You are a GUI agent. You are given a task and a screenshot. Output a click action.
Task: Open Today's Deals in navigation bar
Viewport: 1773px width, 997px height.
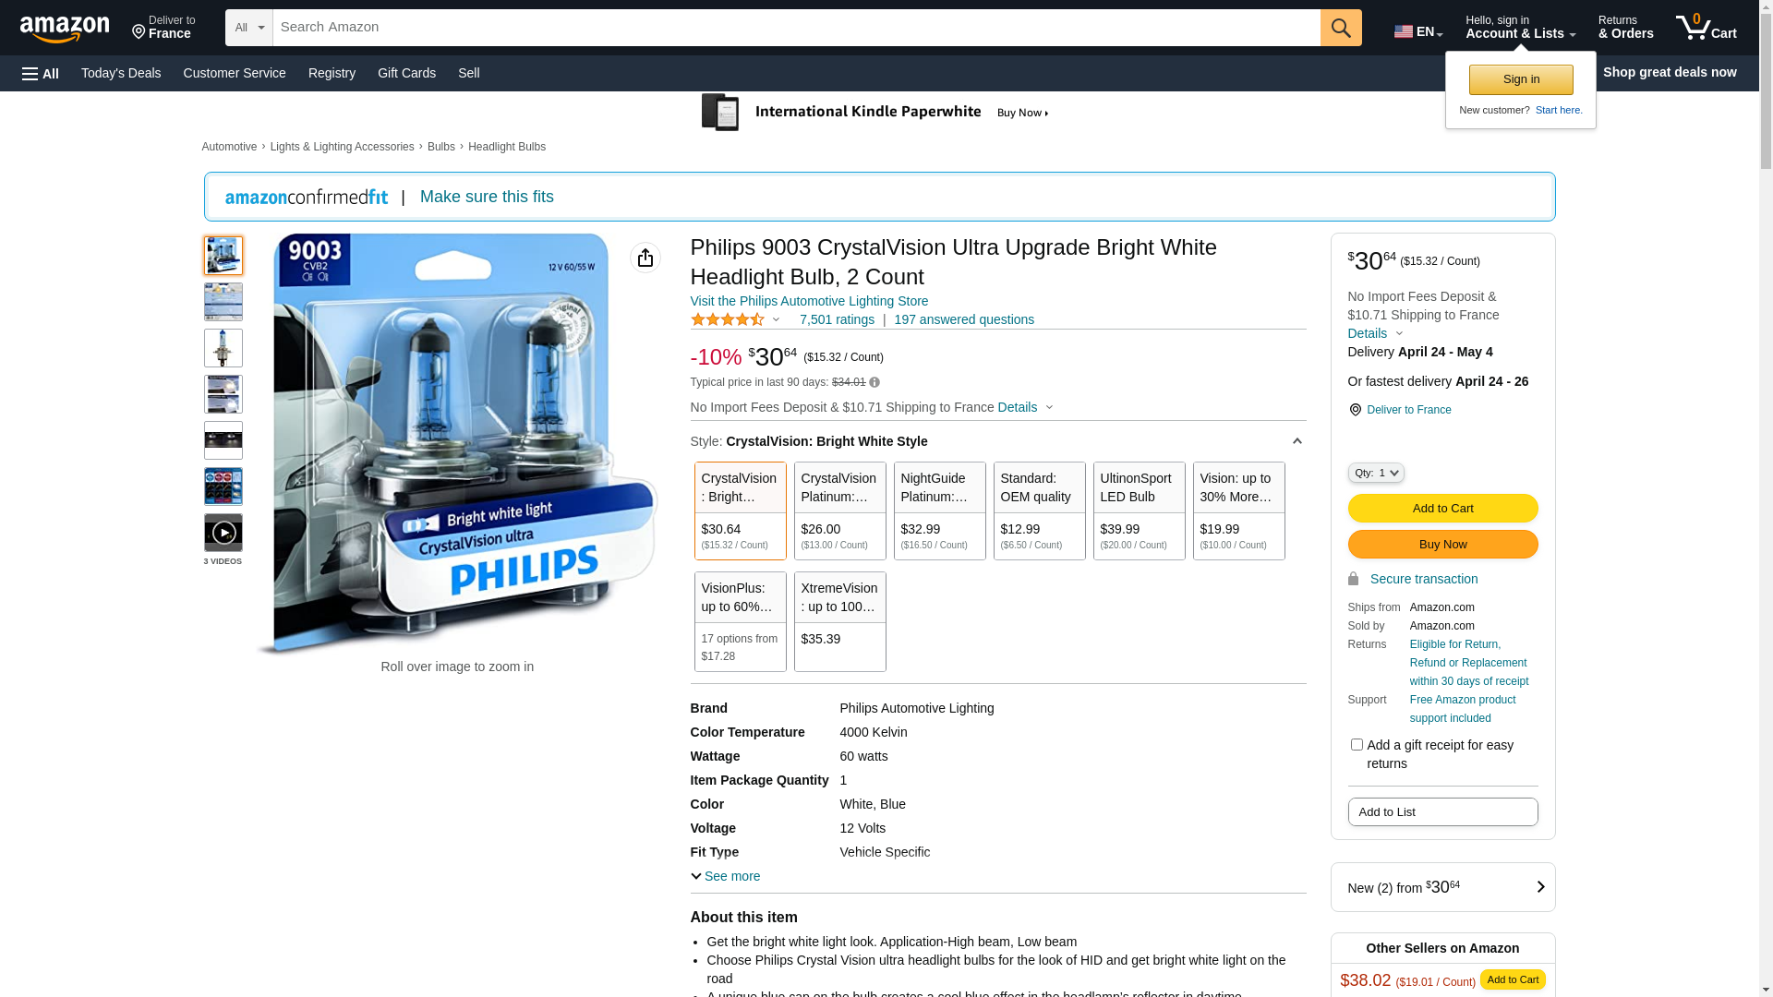pyautogui.click(x=121, y=73)
